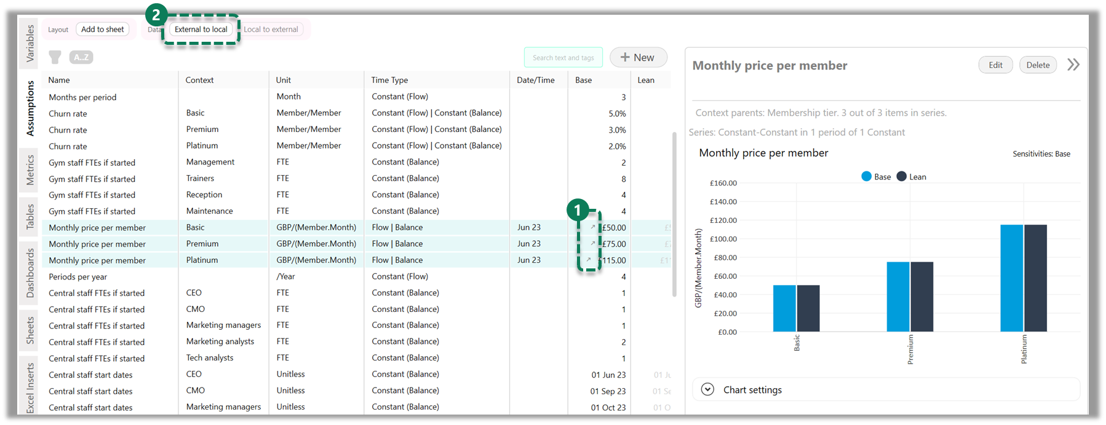Click the External to local button
Image resolution: width=1106 pixels, height=425 pixels.
[x=201, y=29]
